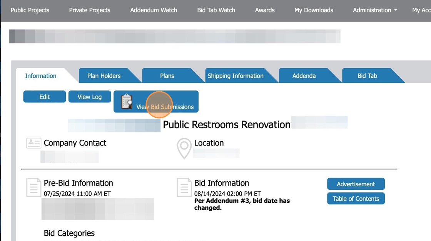Screen dimensions: 431x241
Task: Open Public Projects from the navigation bar
Action: tap(30, 10)
